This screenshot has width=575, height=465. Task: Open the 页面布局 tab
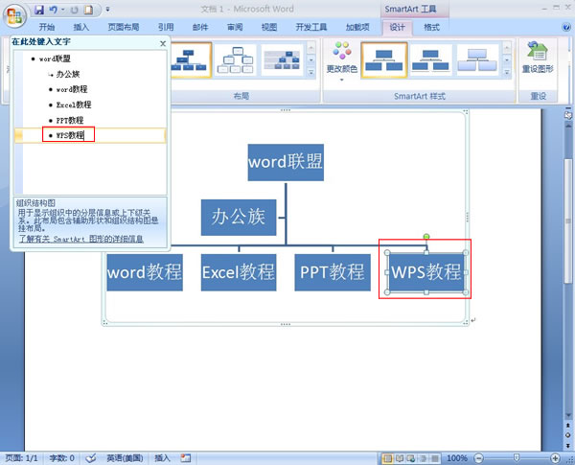[124, 27]
